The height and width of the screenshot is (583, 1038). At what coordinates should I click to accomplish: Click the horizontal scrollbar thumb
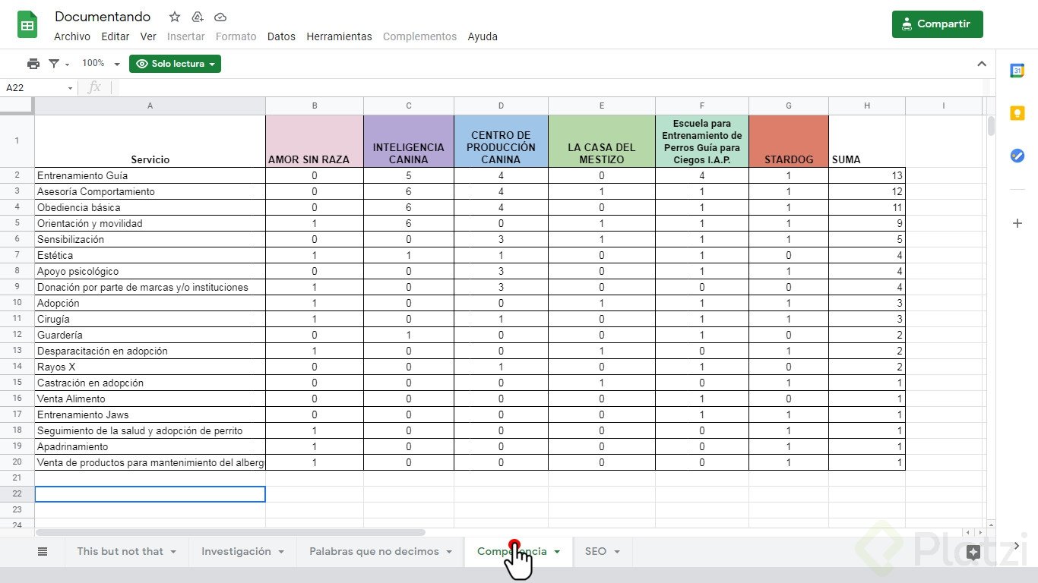(230, 533)
